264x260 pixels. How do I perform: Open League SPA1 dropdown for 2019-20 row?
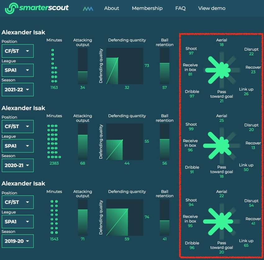pos(18,222)
